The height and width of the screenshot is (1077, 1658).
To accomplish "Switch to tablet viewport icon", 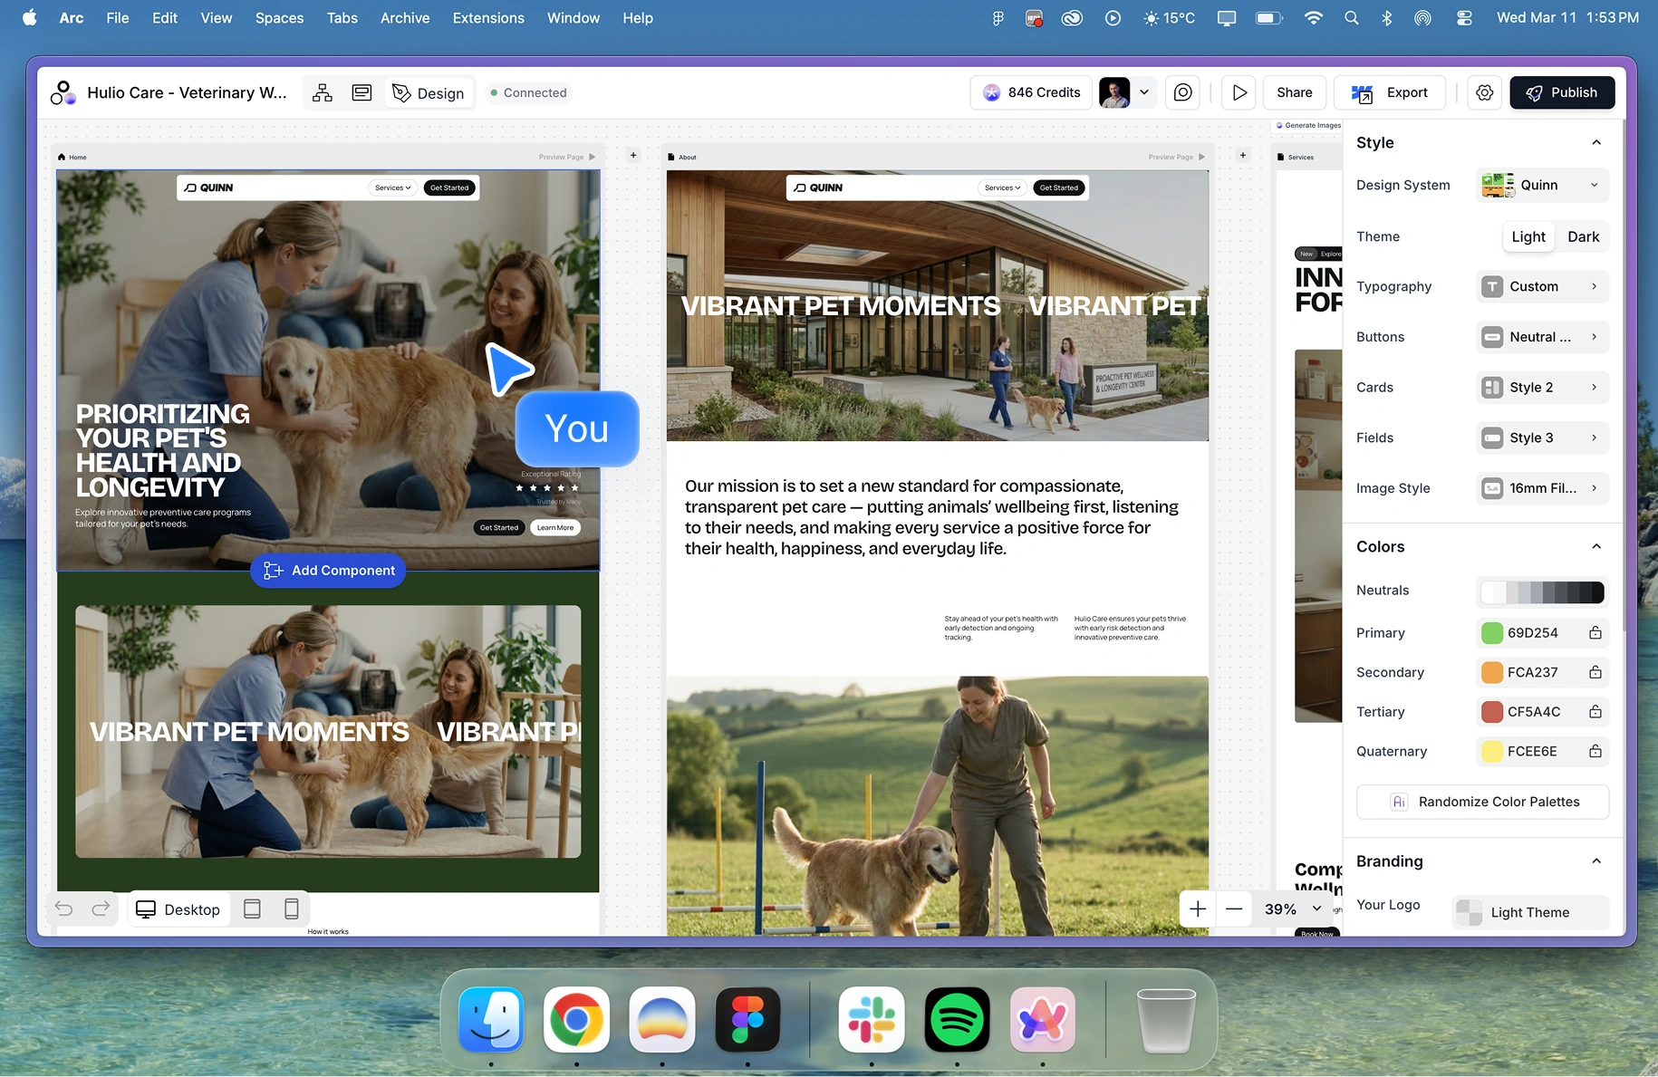I will (x=253, y=909).
